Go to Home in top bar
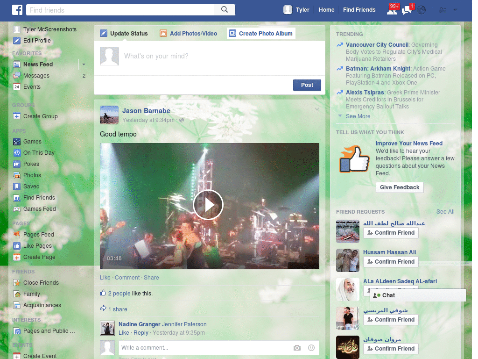 coord(326,10)
